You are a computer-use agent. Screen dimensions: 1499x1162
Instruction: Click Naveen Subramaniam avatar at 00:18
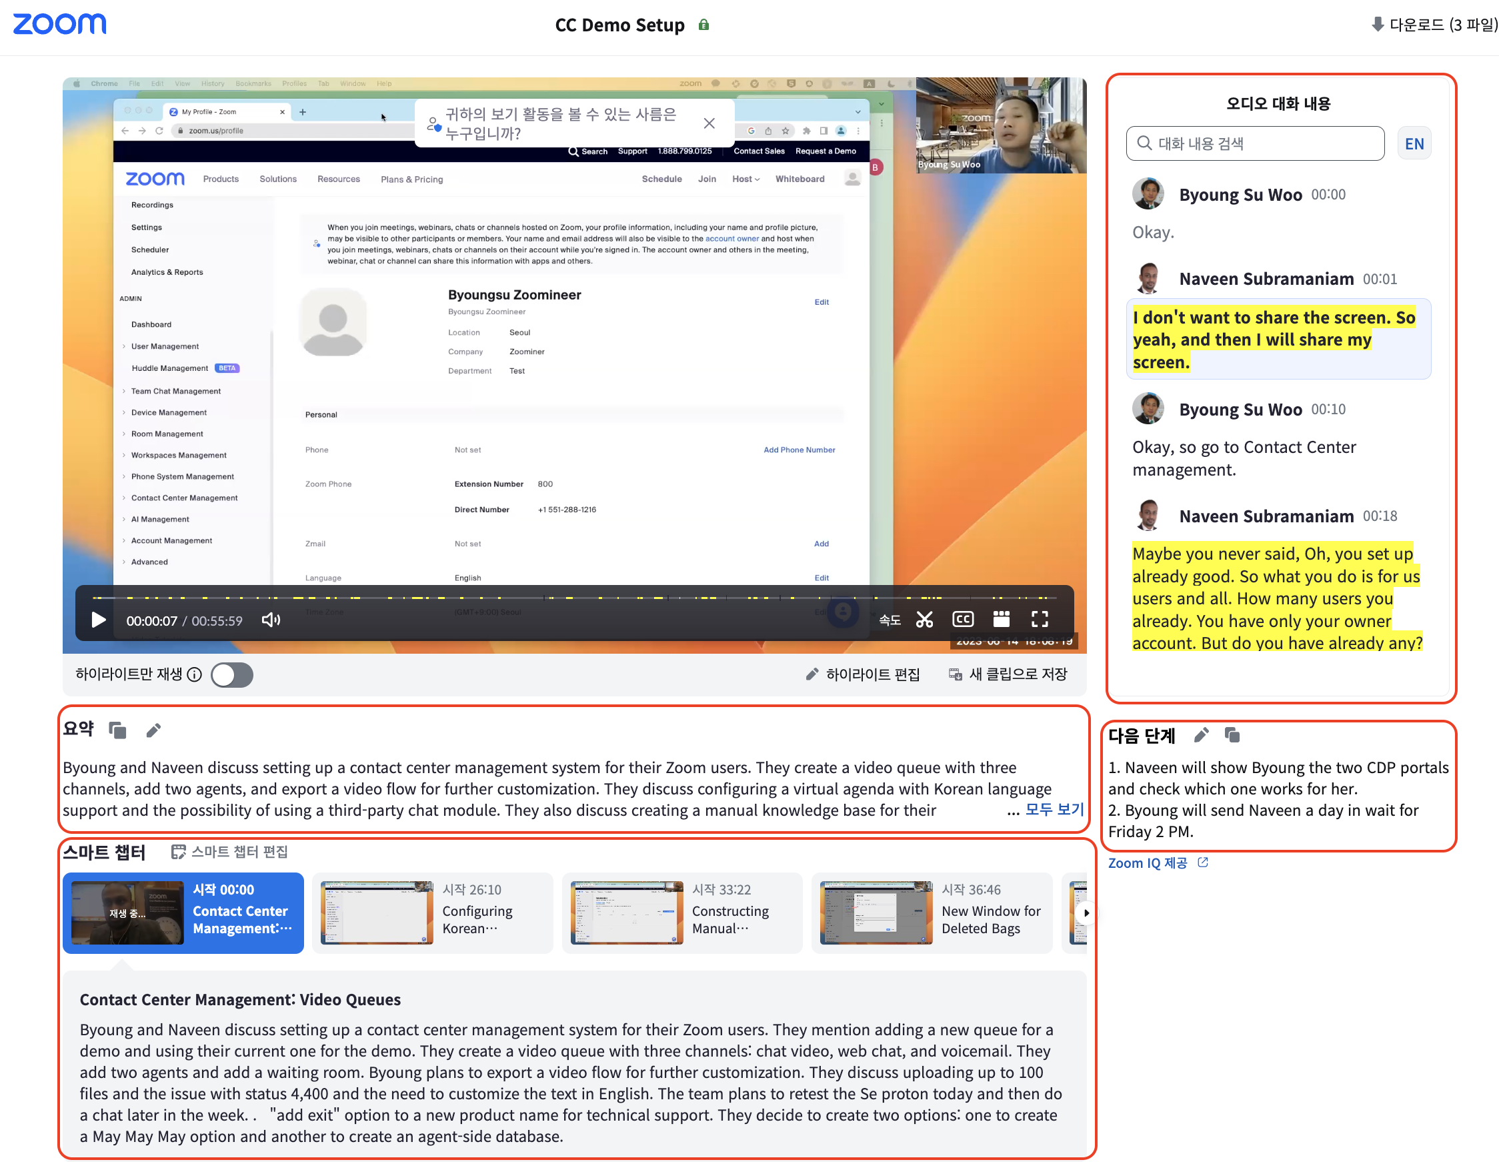[1148, 516]
